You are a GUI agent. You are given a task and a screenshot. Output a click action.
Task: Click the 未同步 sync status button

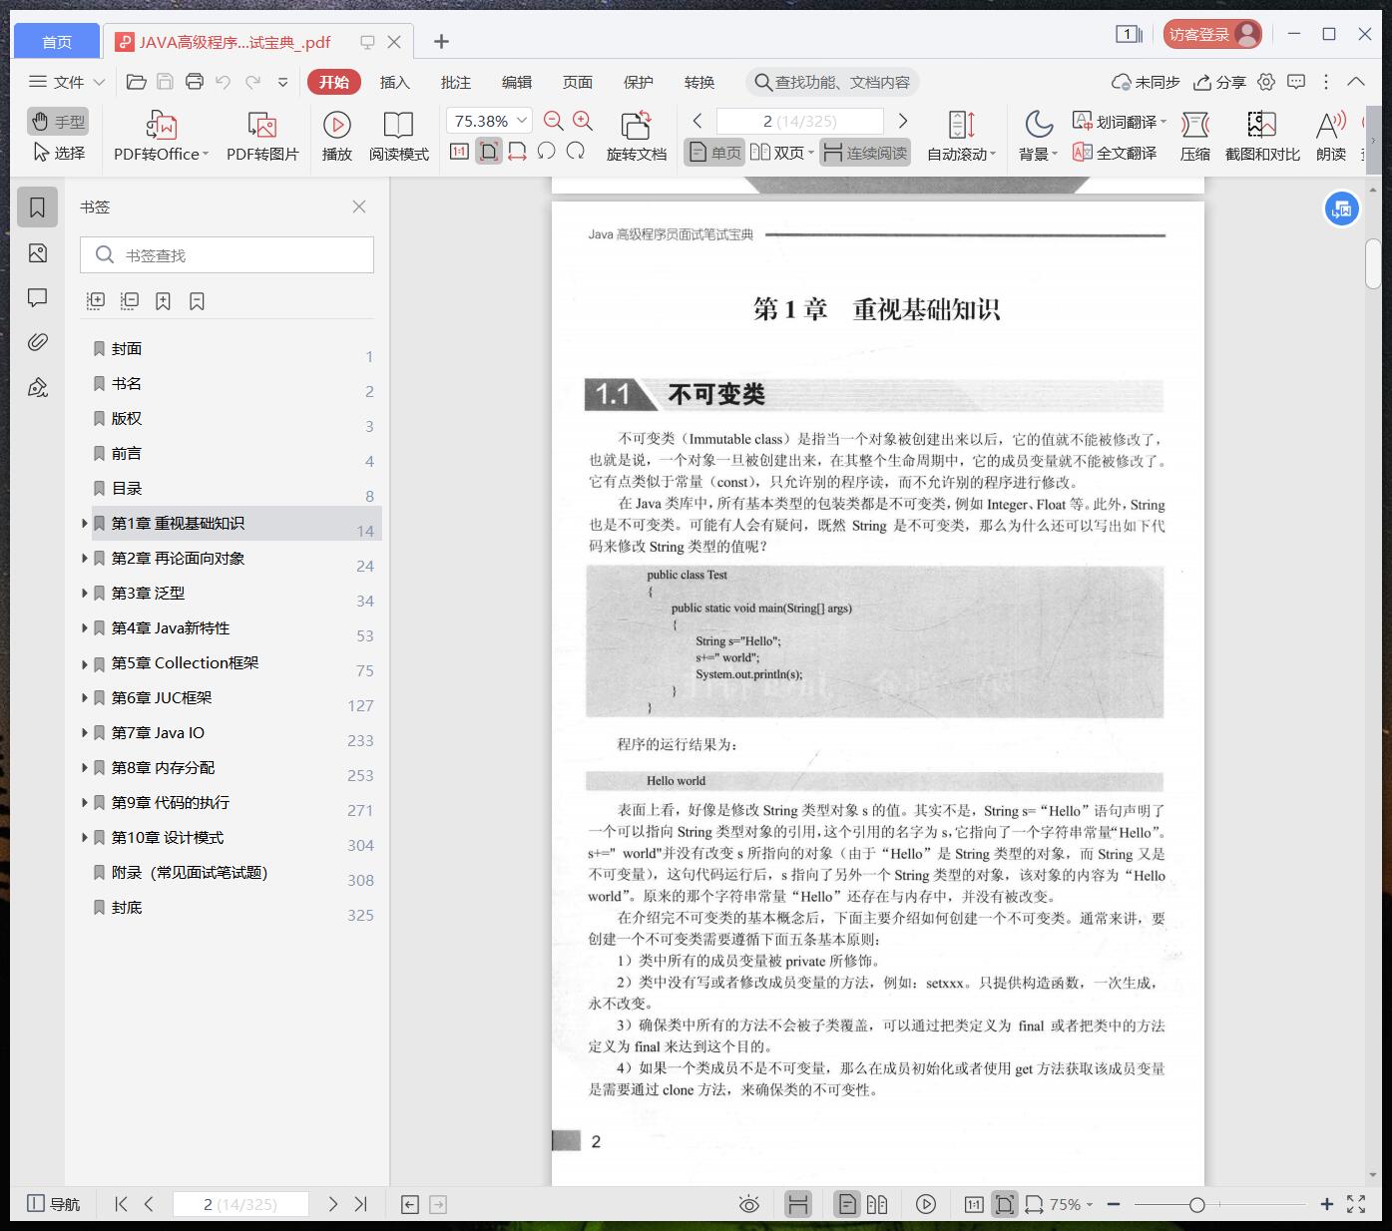coord(1146,82)
